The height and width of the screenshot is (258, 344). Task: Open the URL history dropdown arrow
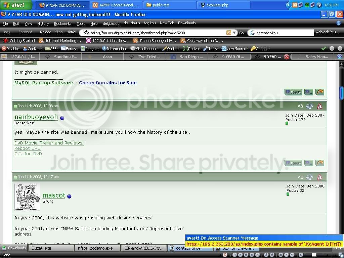234,33
